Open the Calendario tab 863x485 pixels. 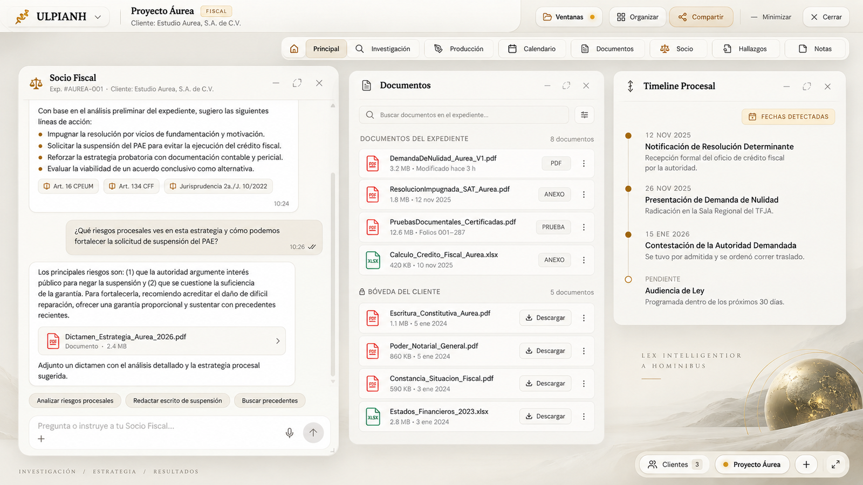[532, 48]
